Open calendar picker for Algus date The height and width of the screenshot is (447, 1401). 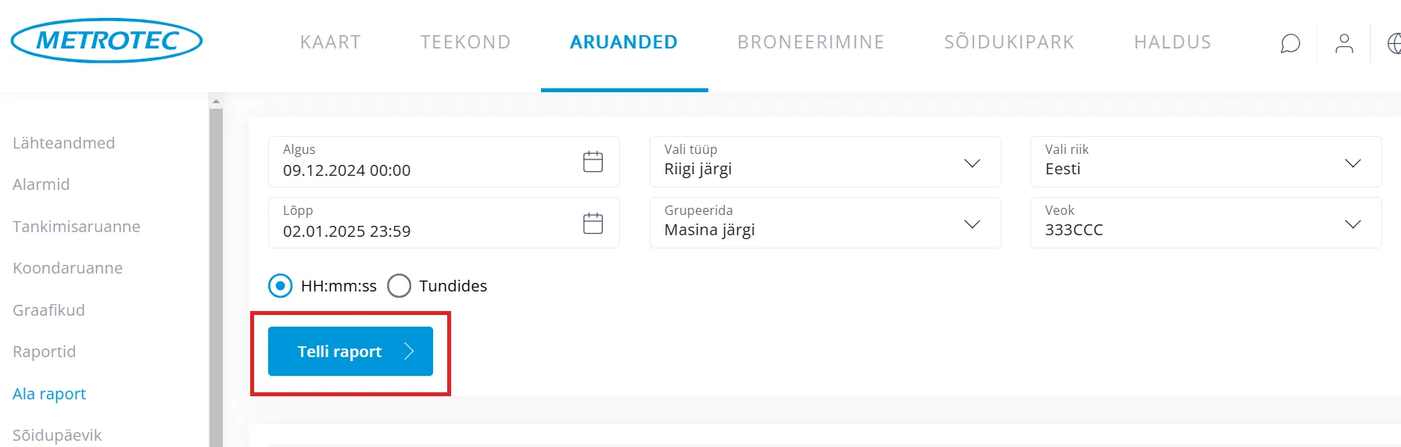(593, 162)
